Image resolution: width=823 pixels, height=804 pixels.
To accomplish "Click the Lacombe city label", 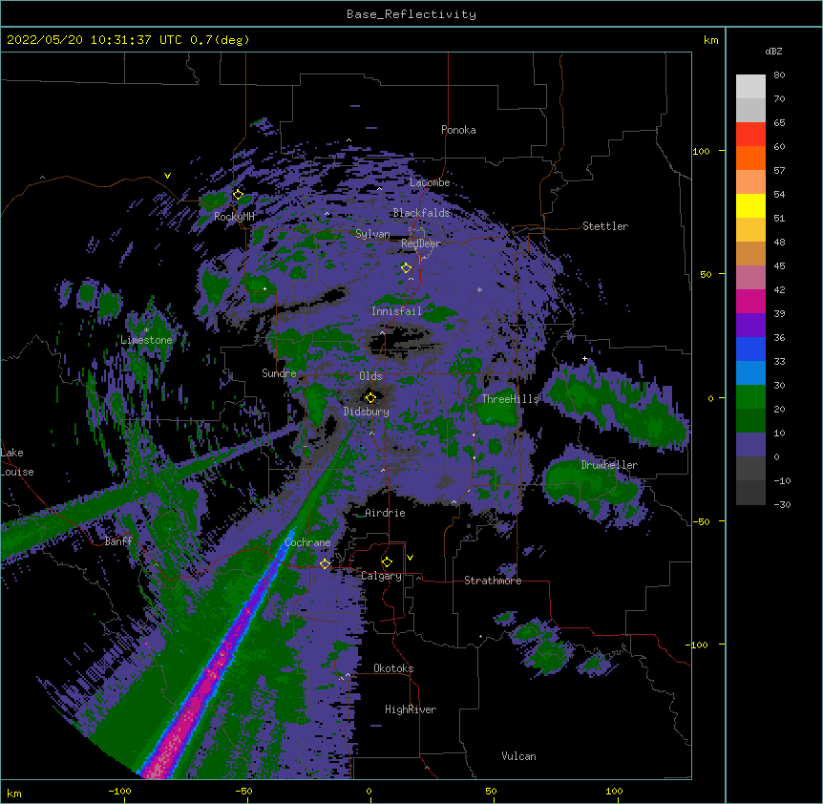I will point(430,182).
